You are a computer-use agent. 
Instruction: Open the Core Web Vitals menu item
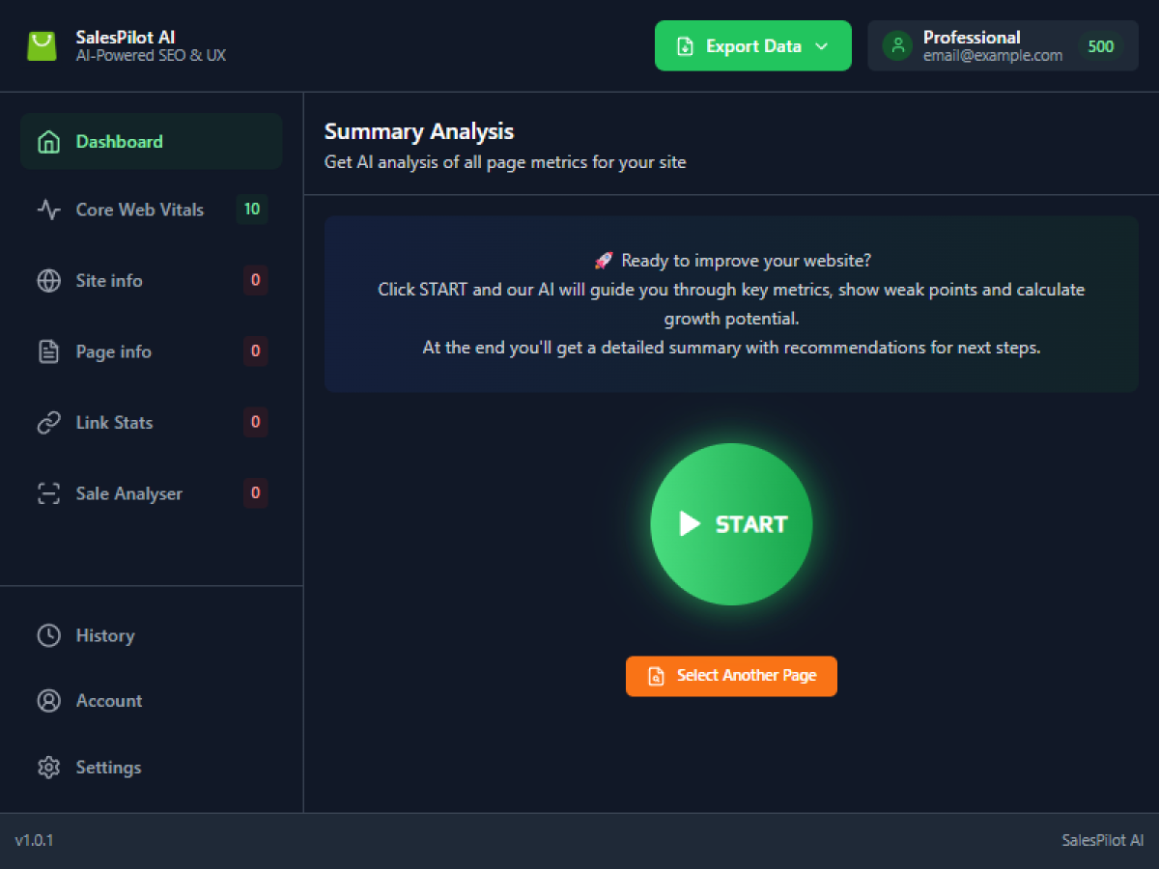(x=140, y=210)
